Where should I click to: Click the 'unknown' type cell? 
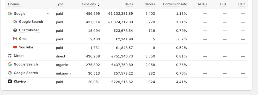pos(63,74)
